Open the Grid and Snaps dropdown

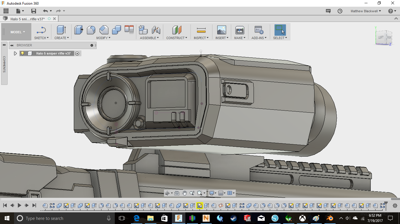(222, 193)
